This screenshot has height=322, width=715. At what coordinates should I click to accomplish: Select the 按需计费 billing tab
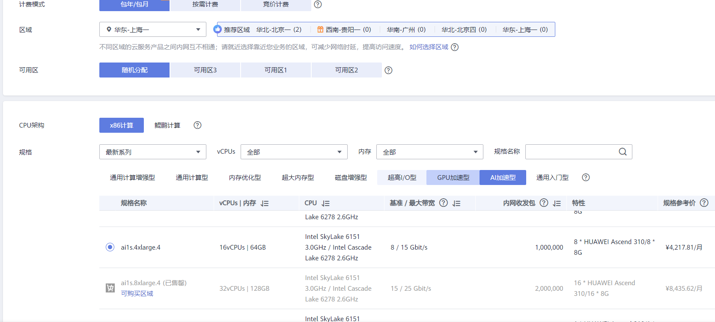[x=205, y=4]
